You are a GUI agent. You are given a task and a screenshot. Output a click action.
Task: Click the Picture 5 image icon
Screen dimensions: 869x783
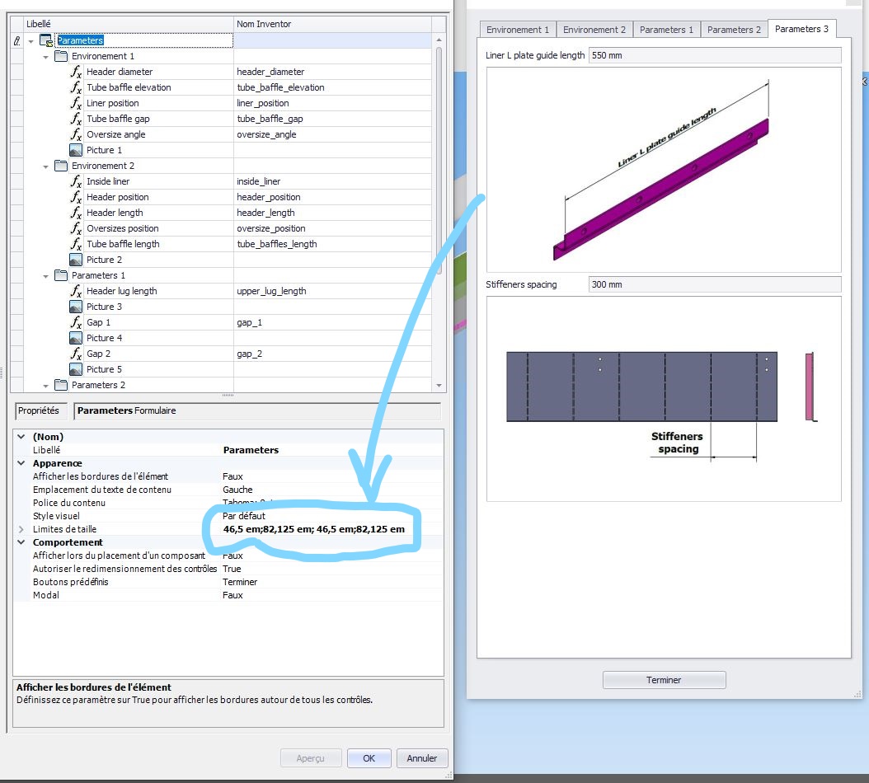tap(77, 369)
